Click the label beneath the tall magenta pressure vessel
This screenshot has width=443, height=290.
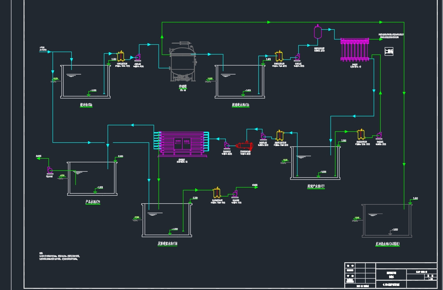click(x=319, y=49)
